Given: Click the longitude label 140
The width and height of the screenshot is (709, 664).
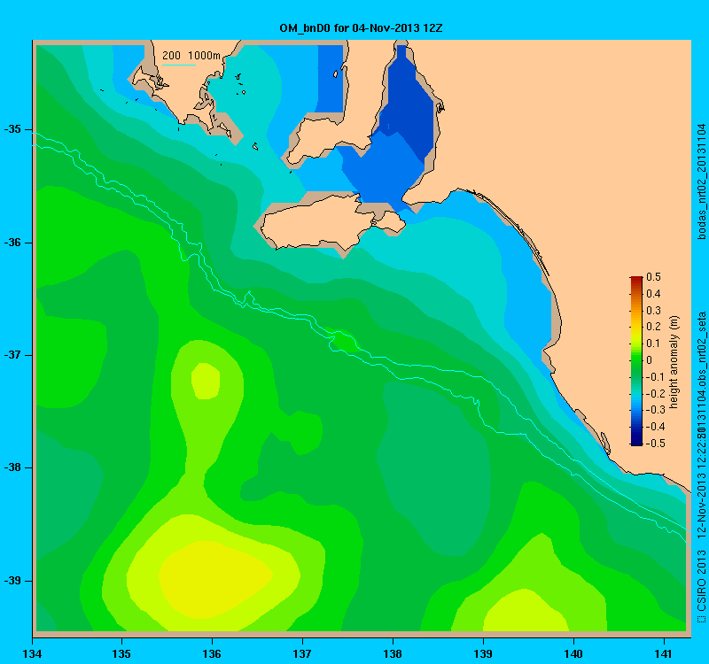Looking at the screenshot, I should (x=573, y=654).
